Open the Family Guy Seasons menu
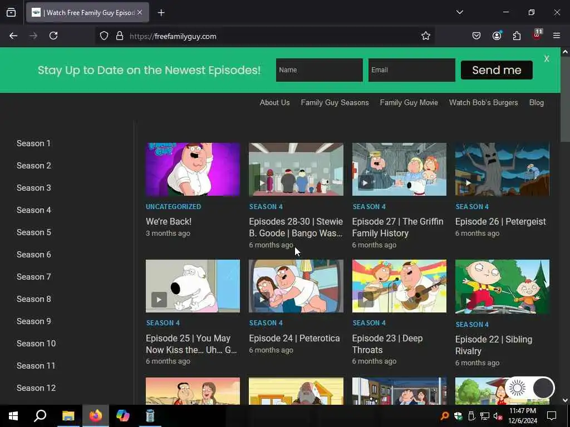This screenshot has height=427, width=570. point(335,103)
